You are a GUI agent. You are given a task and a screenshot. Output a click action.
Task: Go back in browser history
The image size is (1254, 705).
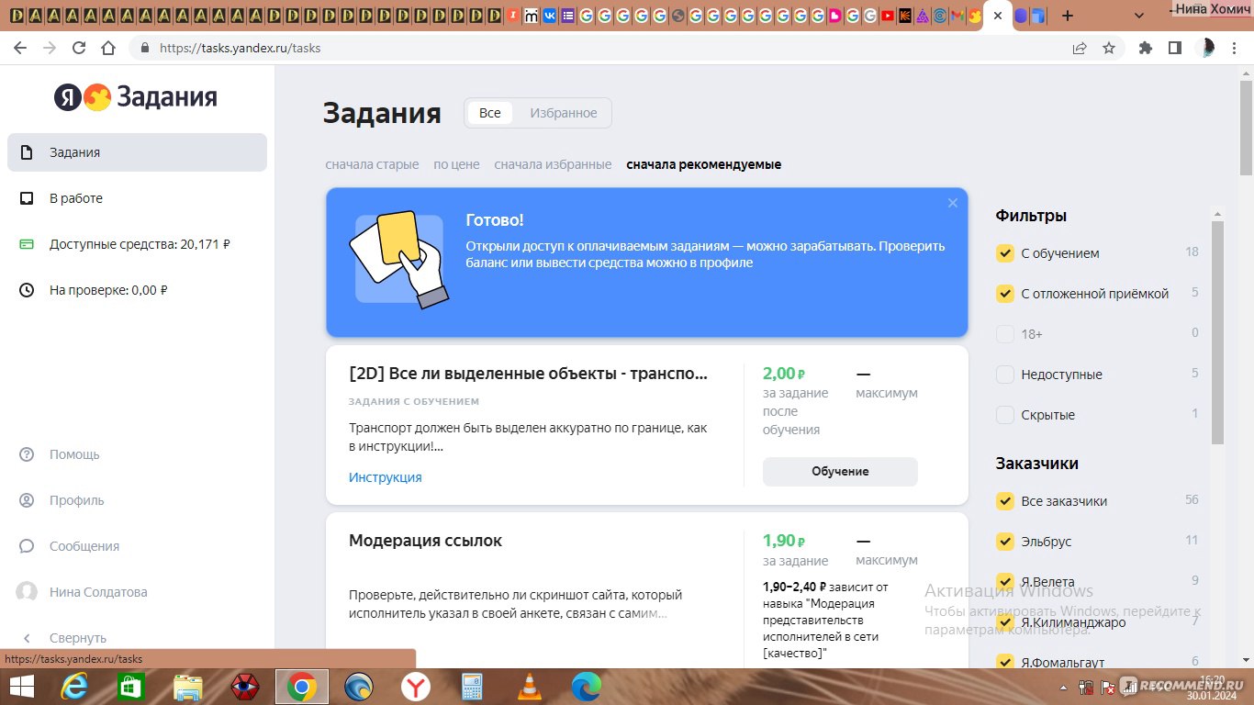pyautogui.click(x=20, y=48)
